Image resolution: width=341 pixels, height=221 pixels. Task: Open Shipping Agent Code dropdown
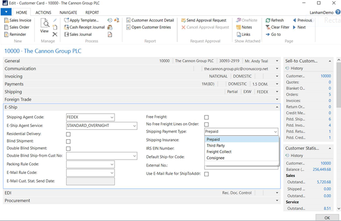[112, 117]
